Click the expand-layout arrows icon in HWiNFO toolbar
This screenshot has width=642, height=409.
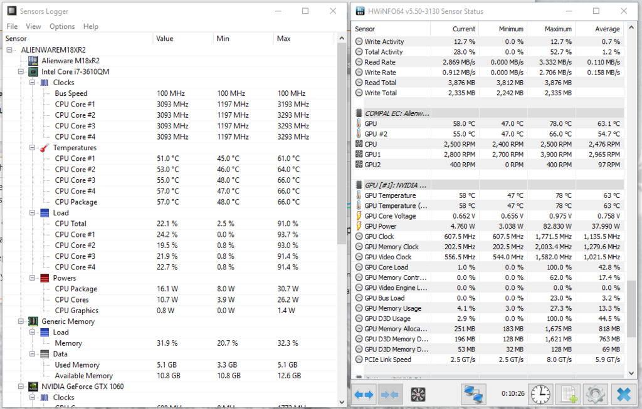click(x=364, y=394)
